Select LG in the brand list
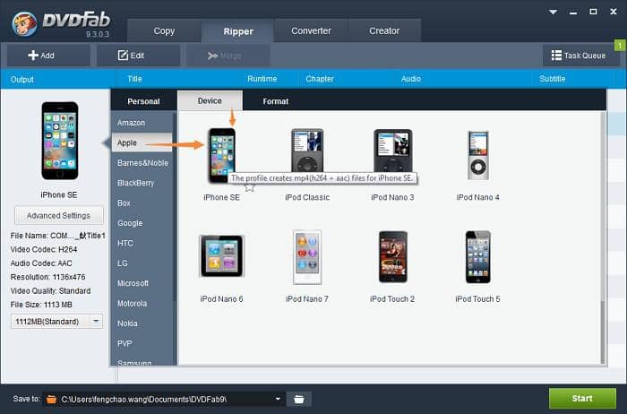The width and height of the screenshot is (627, 414). click(142, 263)
